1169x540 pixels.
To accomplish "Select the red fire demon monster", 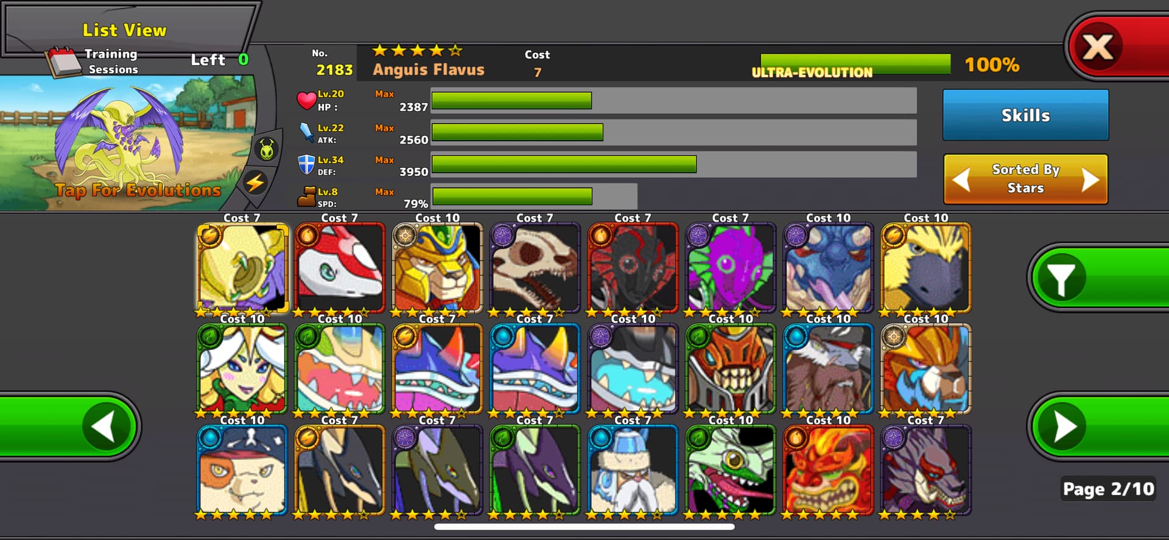I will [x=828, y=471].
